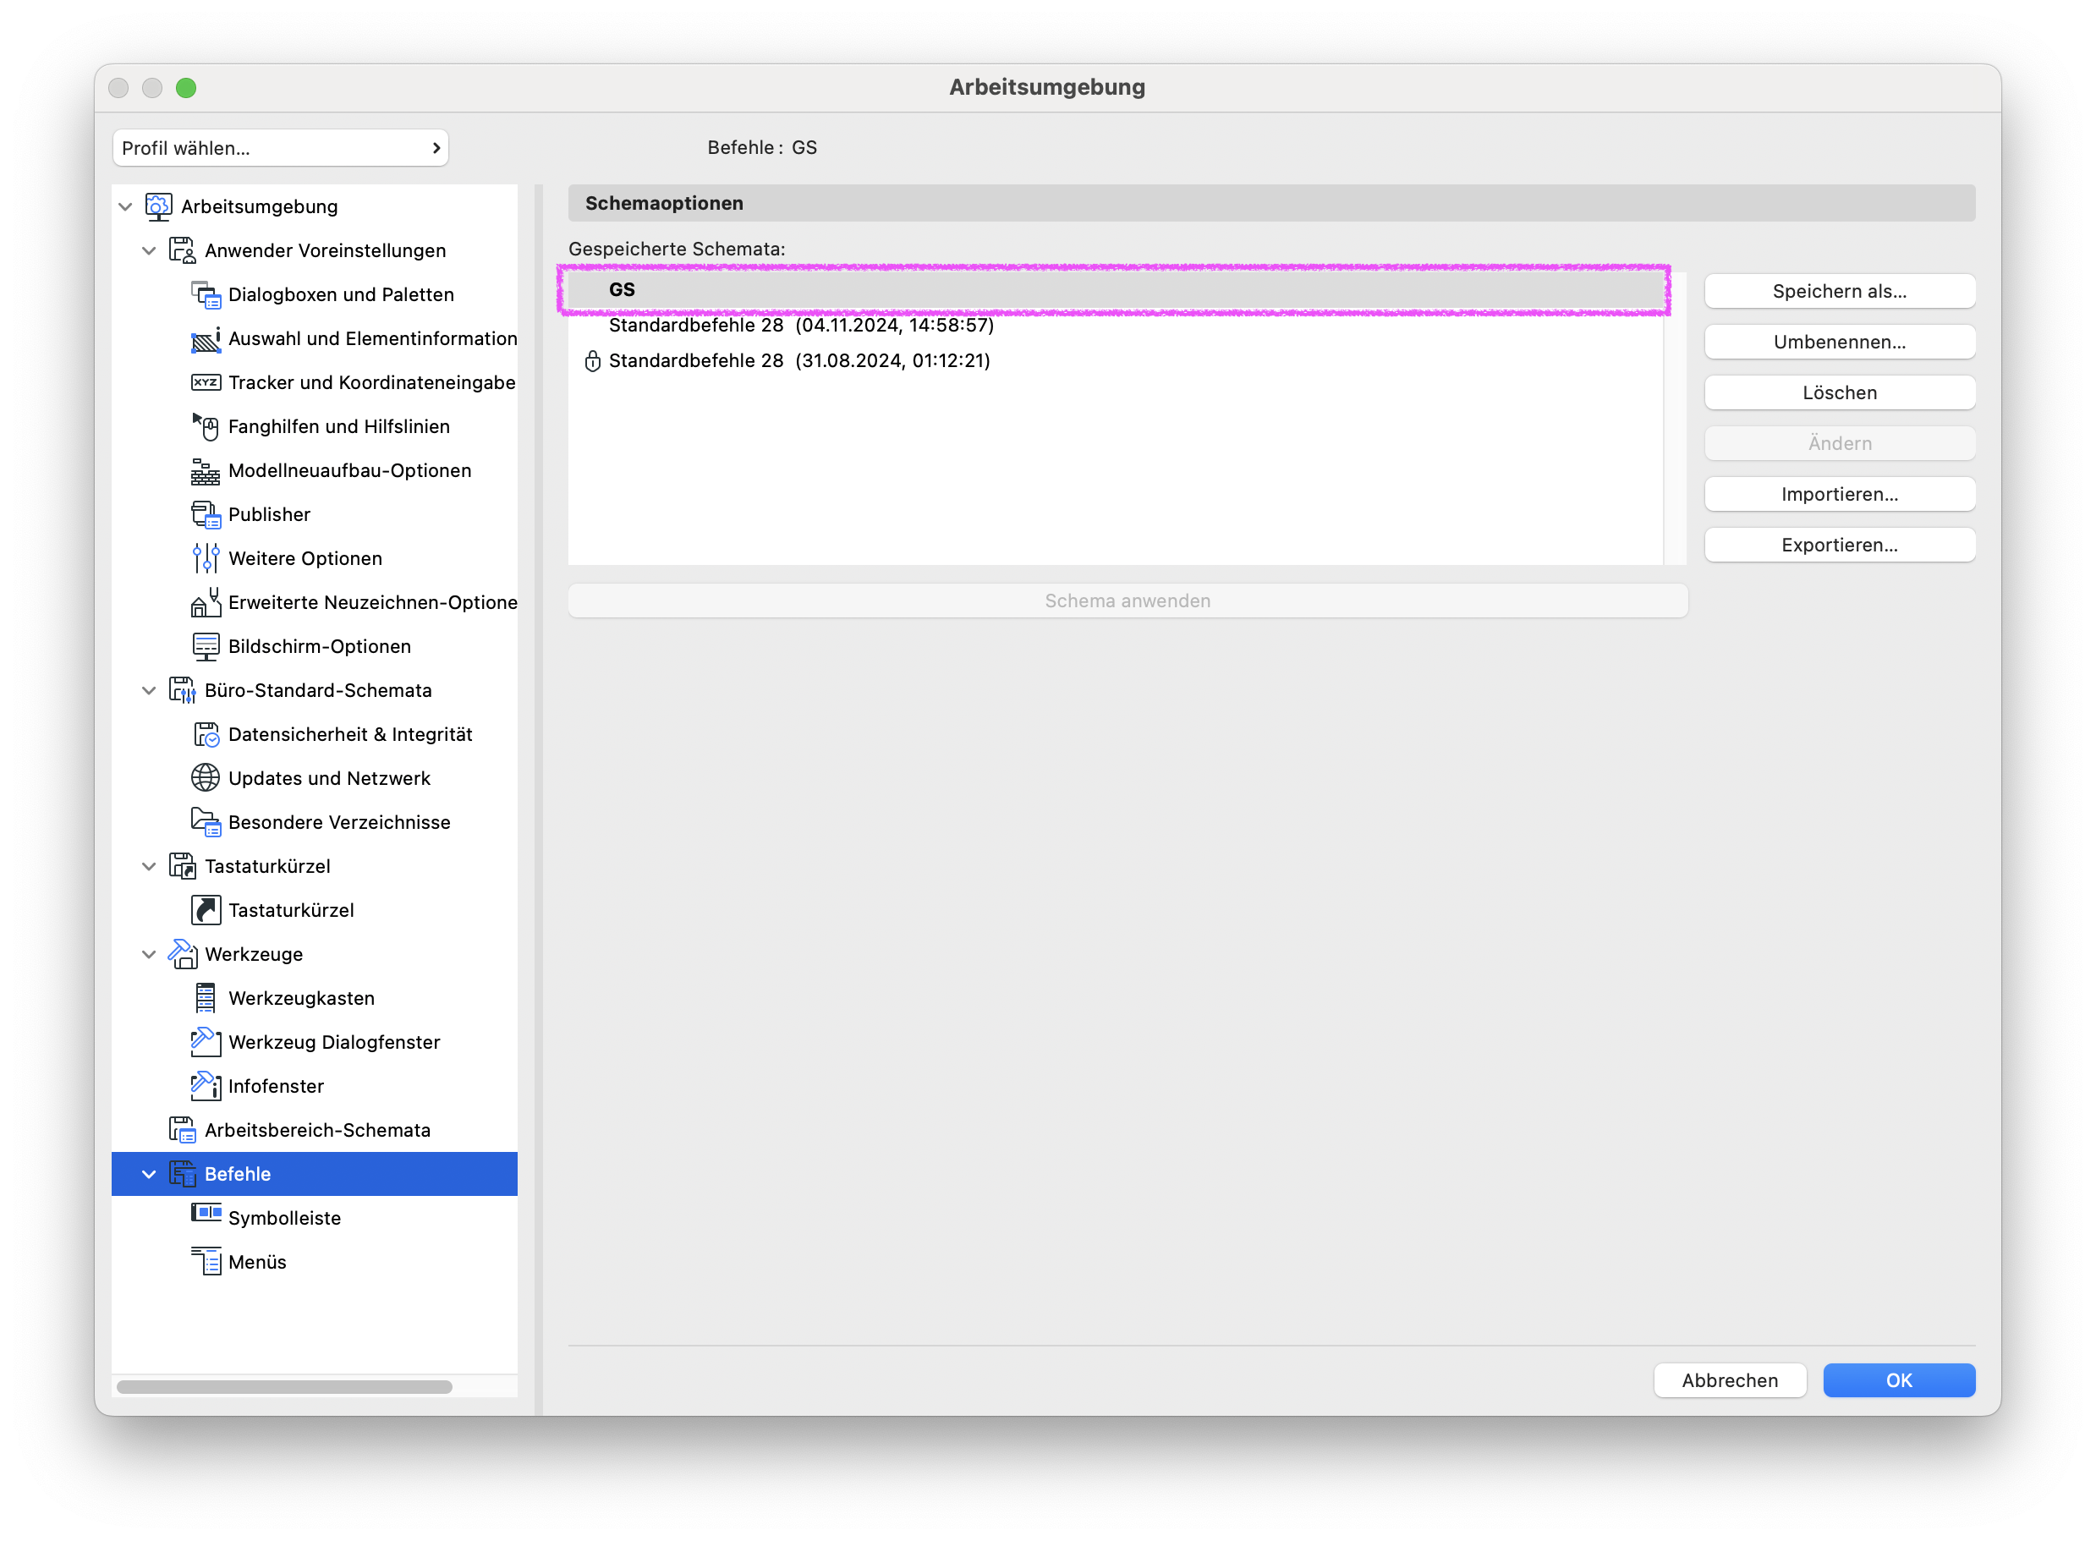The height and width of the screenshot is (1541, 2096).
Task: Click the Weitere Optionen sliders icon
Action: pos(206,558)
